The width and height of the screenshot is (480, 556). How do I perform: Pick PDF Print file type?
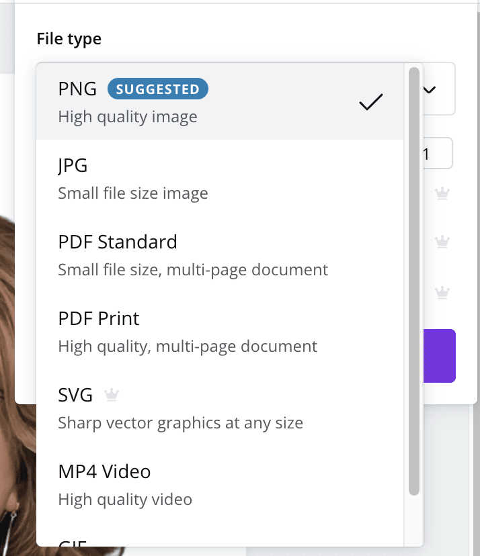pos(220,331)
